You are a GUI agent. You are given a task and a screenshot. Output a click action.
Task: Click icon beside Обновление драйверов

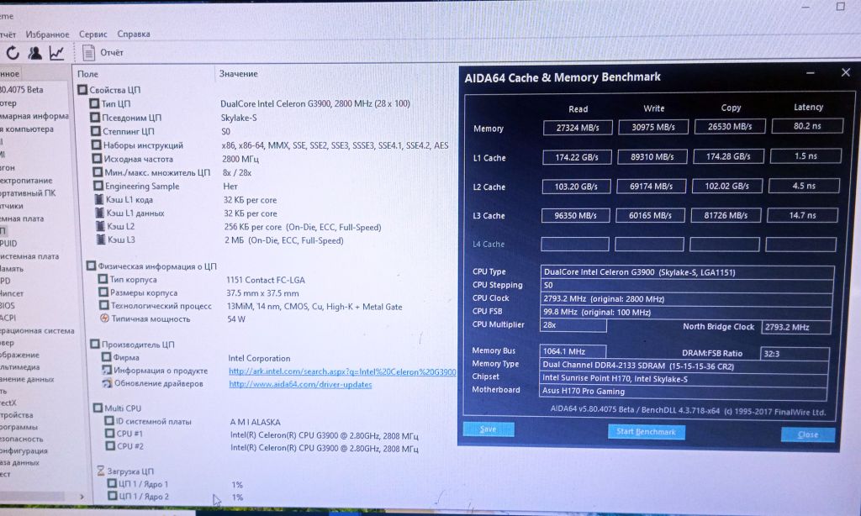[x=107, y=383]
